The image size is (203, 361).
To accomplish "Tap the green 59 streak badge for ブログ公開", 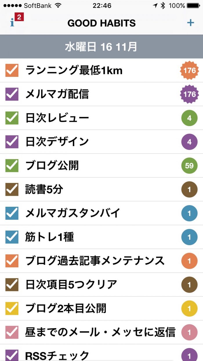I will coord(189,166).
